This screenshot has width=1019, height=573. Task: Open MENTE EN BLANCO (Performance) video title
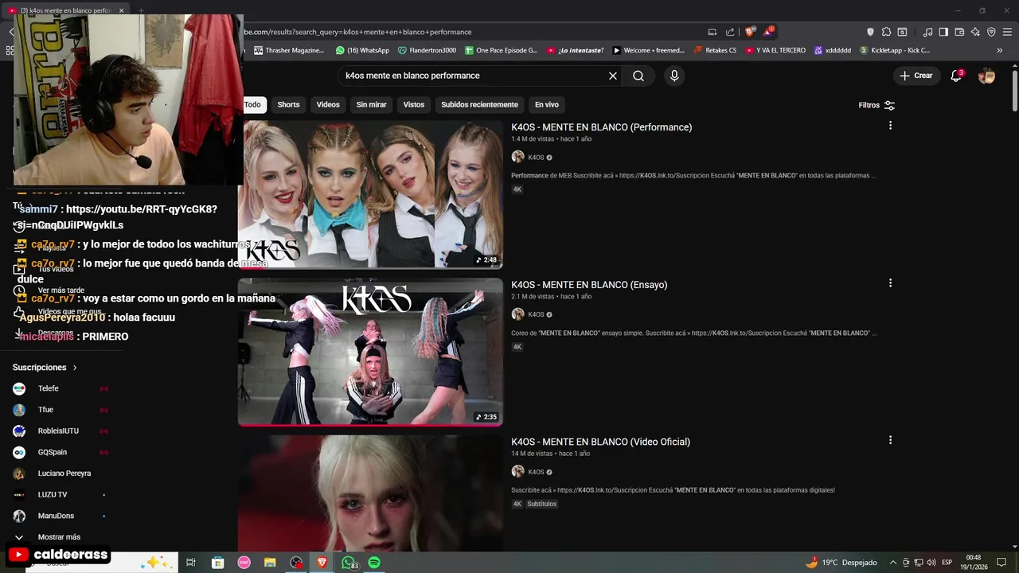coord(601,127)
